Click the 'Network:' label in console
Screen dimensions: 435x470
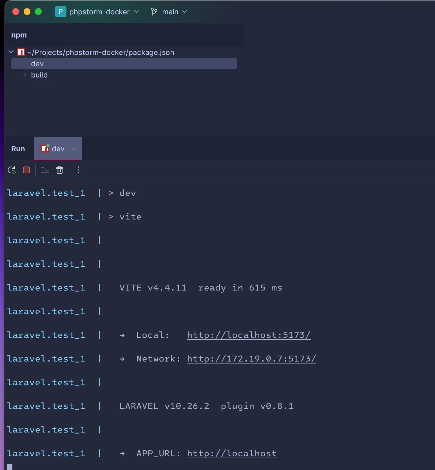click(158, 359)
